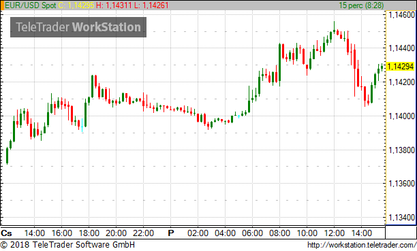Open the workstation.teletrader.com link
The width and height of the screenshot is (417, 251).
362,245
